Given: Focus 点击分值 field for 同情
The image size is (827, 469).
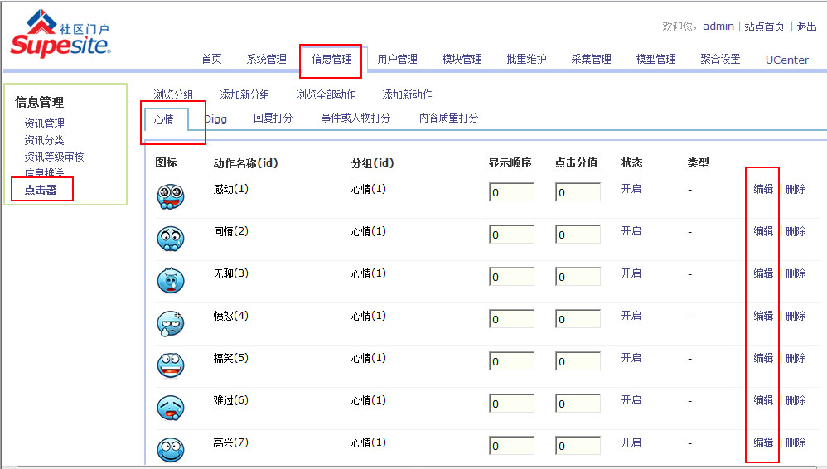Looking at the screenshot, I should tap(578, 234).
